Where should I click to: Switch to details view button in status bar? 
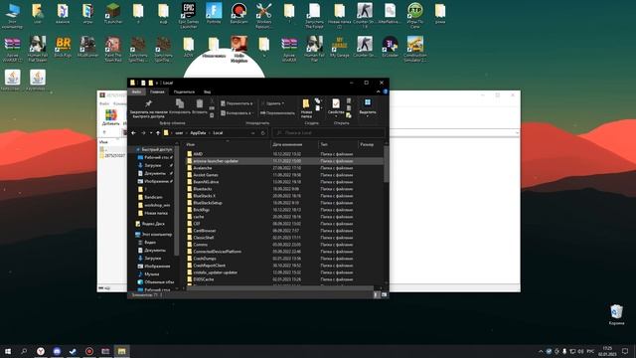[377, 295]
